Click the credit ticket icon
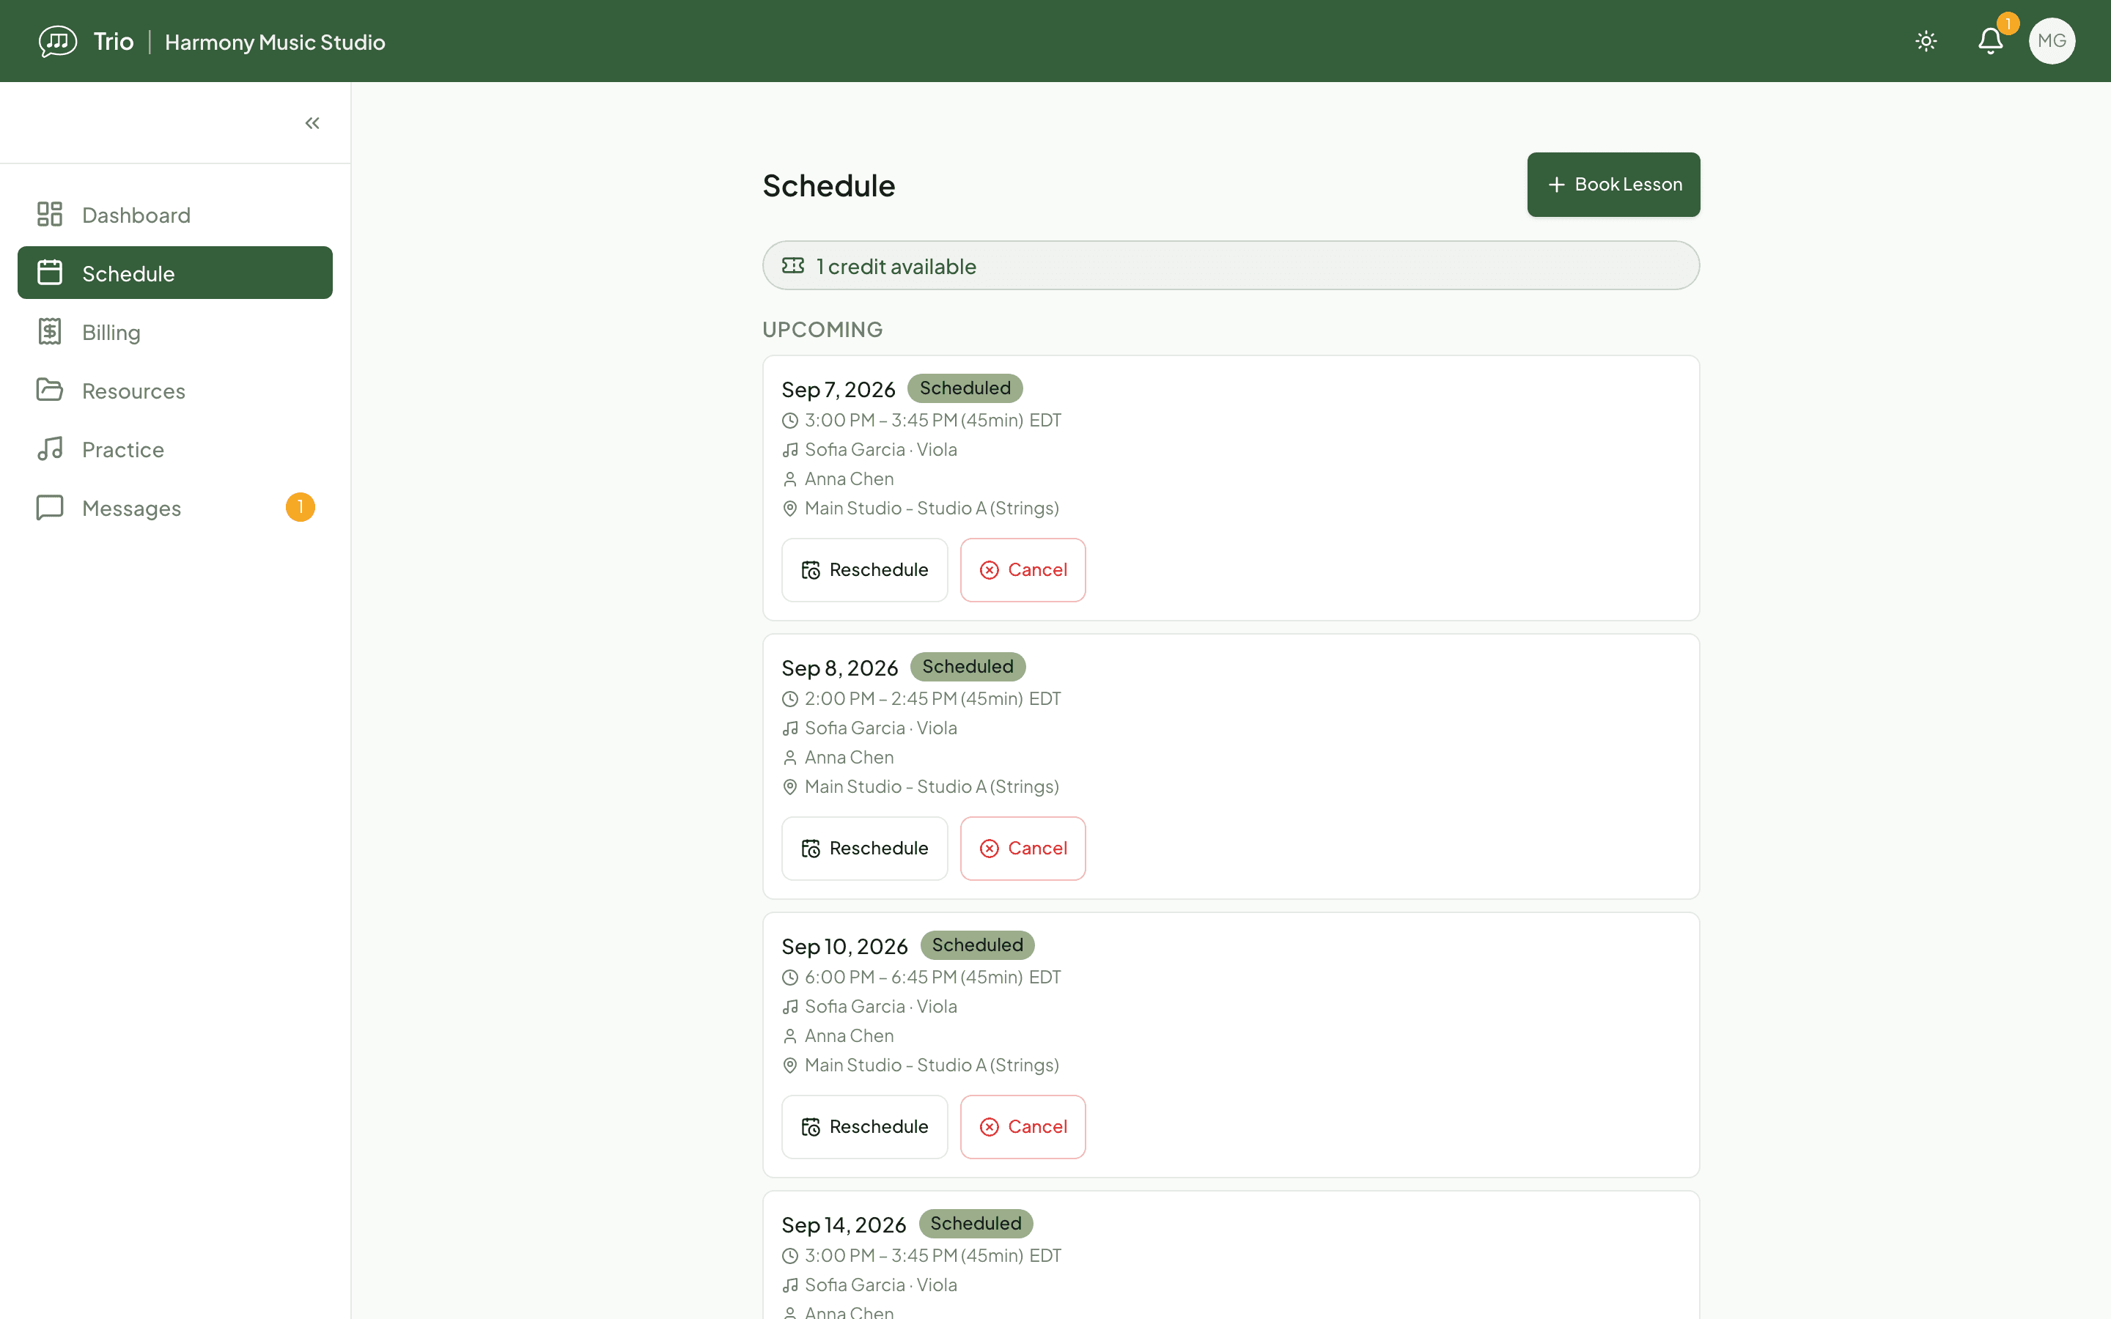2111x1319 pixels. point(793,265)
